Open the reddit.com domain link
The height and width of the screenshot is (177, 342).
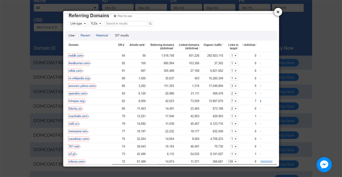(x=75, y=55)
